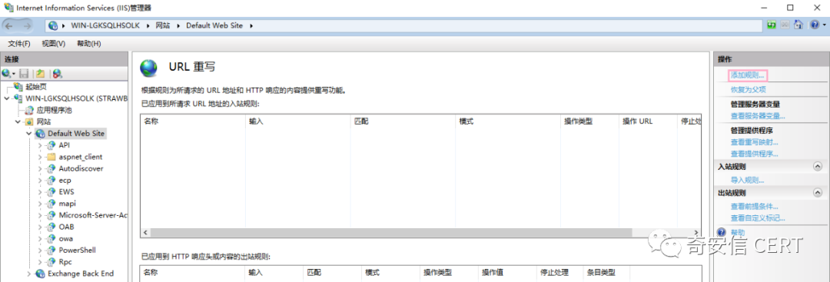Open the 帮助(H) menu
The width and height of the screenshot is (830, 282).
[89, 43]
